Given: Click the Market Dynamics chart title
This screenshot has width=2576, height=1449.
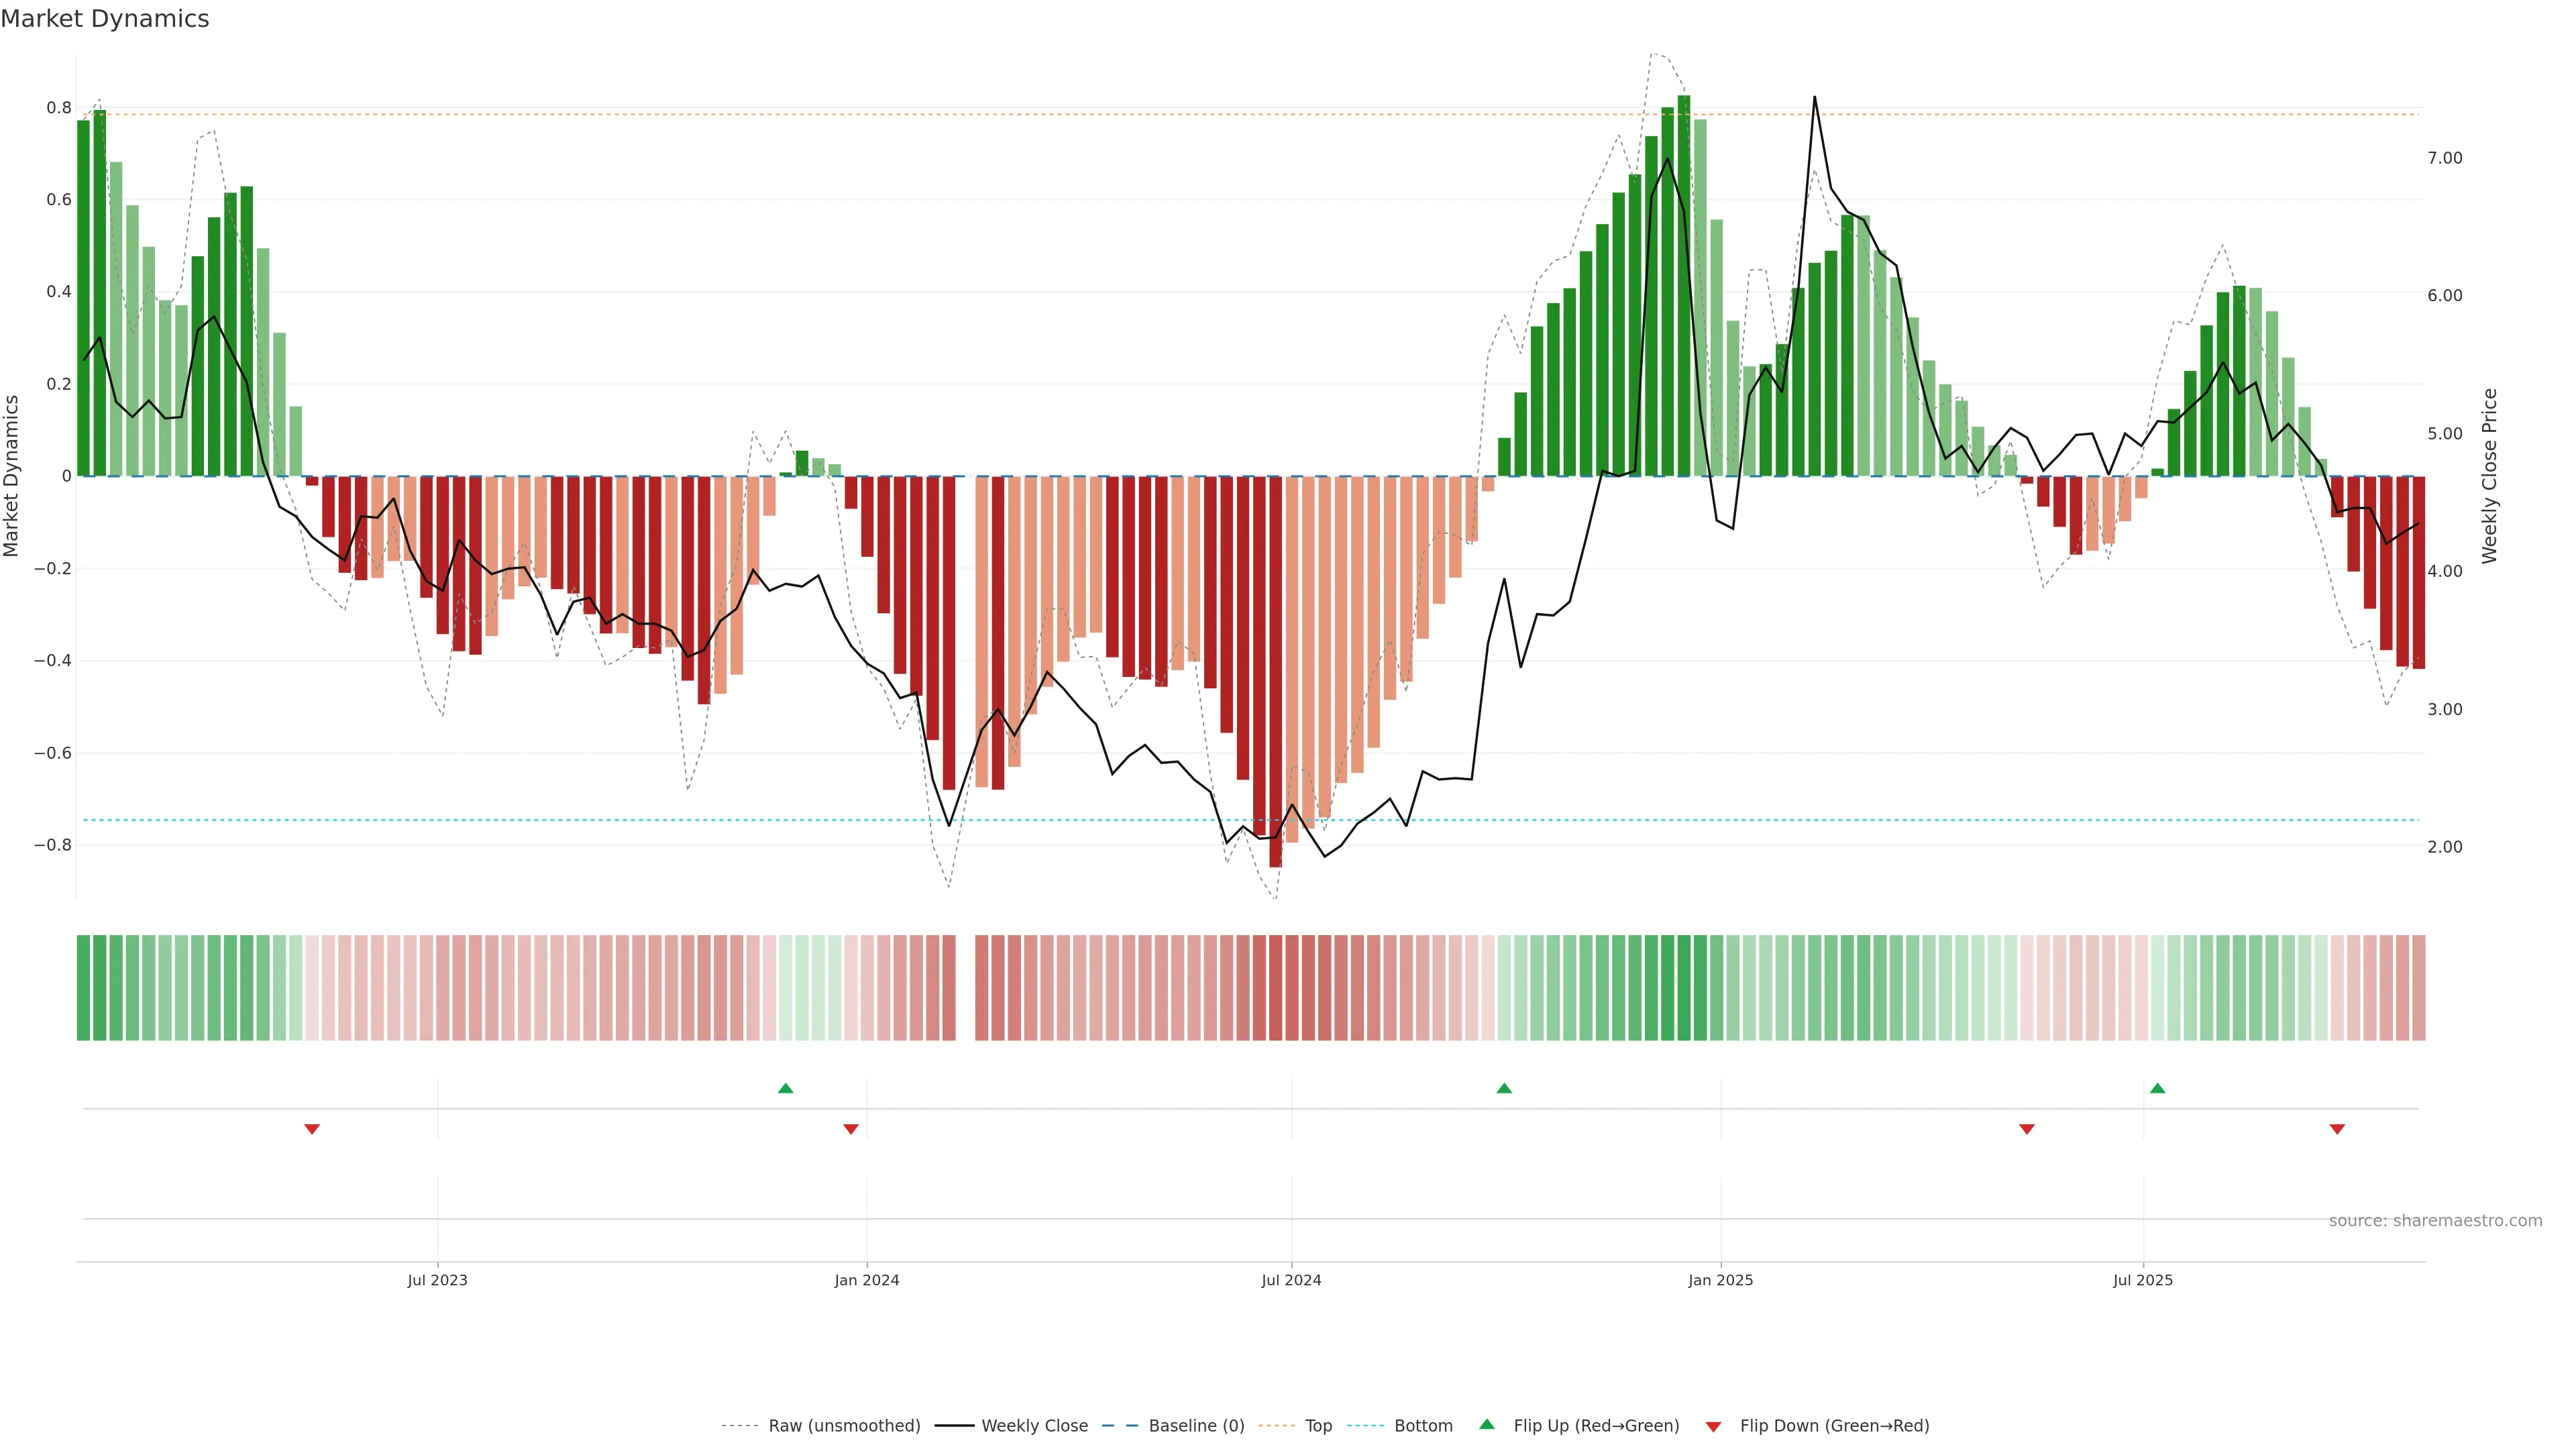Looking at the screenshot, I should (x=105, y=19).
